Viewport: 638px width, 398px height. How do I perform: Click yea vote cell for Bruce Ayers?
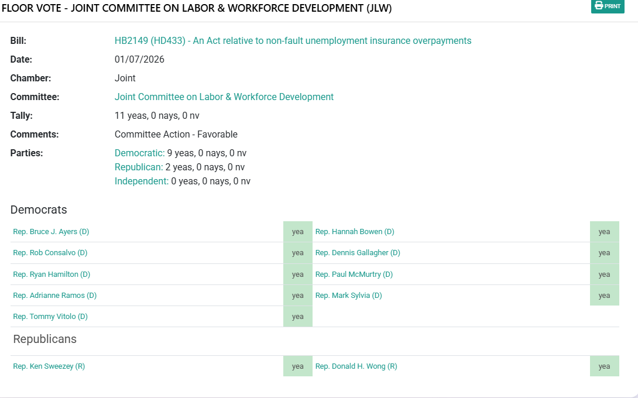tap(298, 232)
